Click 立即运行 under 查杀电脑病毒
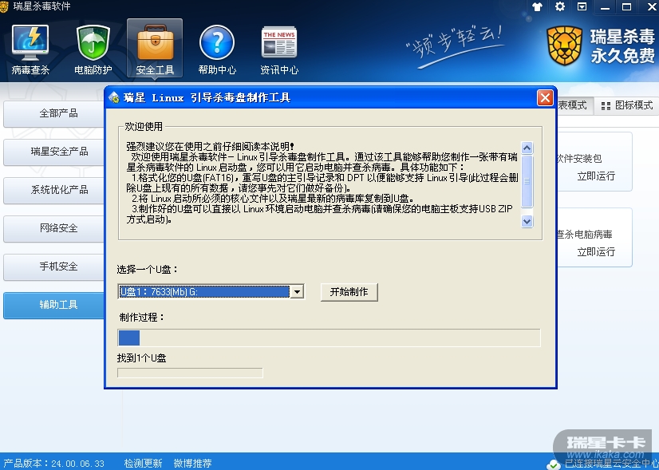 [x=596, y=252]
